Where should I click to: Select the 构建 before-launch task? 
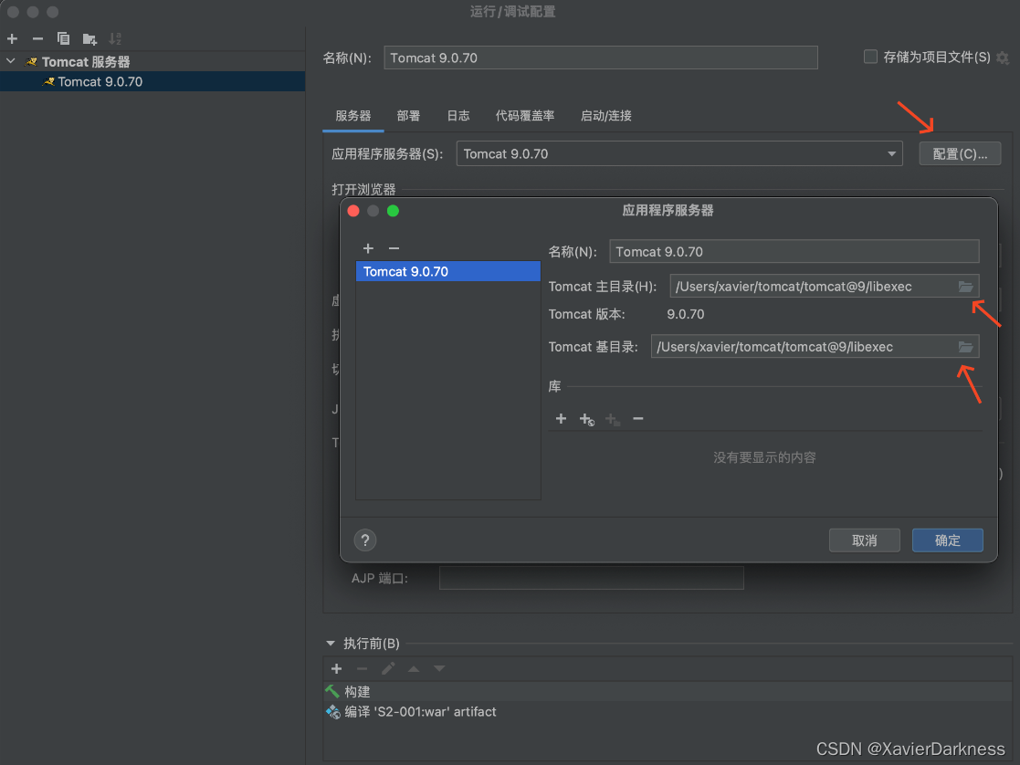[668, 691]
